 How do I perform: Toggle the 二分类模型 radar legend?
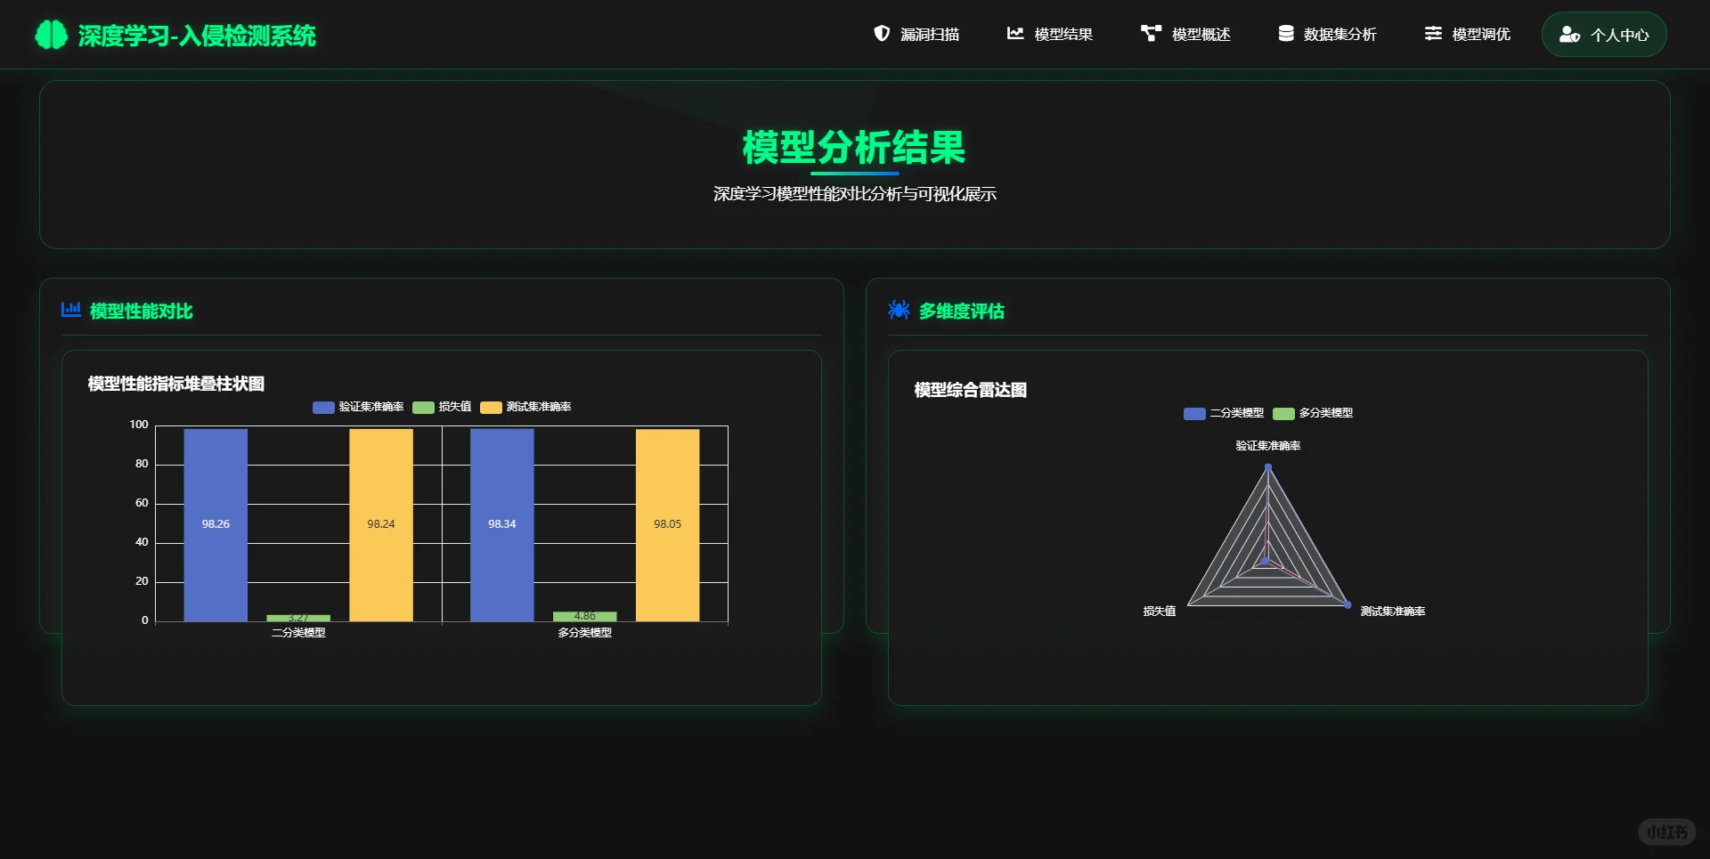tap(1223, 413)
